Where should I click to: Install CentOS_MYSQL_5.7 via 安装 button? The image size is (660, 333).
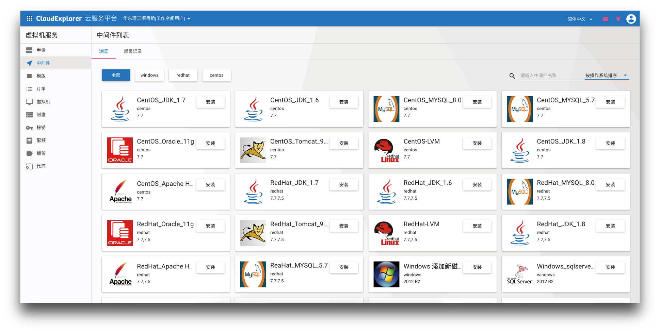[x=610, y=102]
